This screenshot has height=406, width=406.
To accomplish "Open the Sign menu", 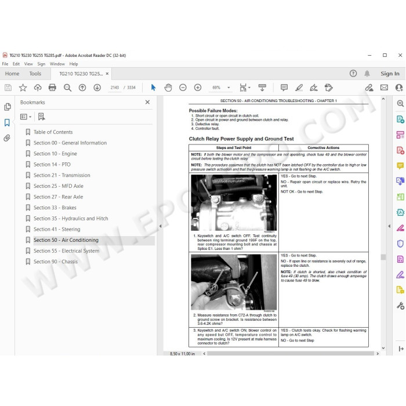I will [x=41, y=64].
